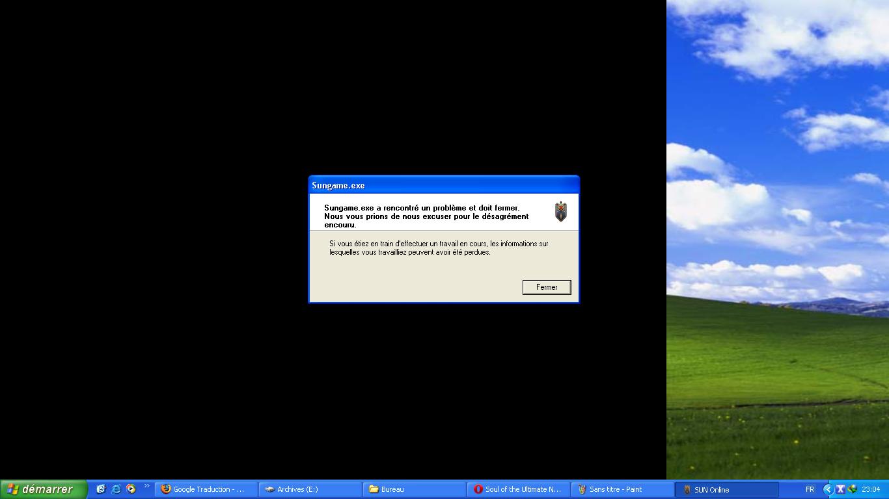This screenshot has width=889, height=499.
Task: Switch to the Google Traduction Firefox window
Action: (206, 489)
